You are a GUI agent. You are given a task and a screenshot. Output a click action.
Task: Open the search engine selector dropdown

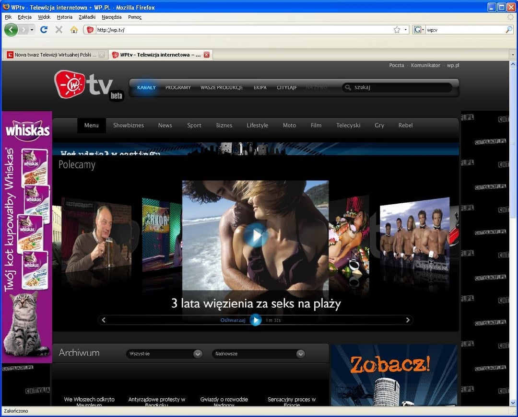(419, 30)
